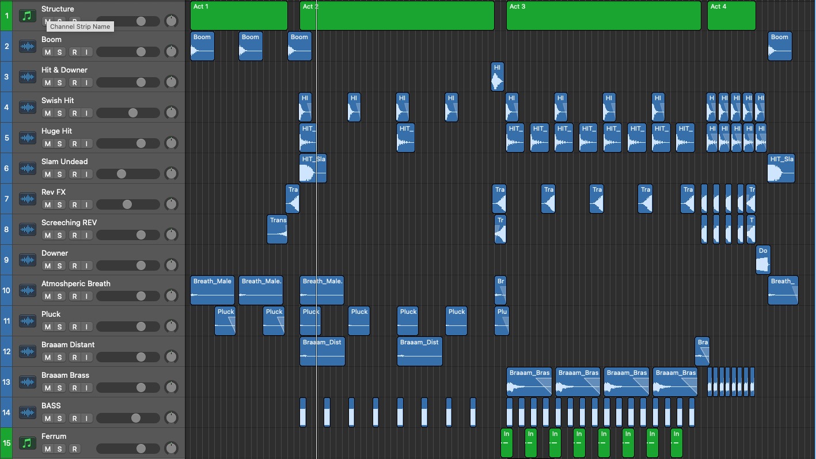Click the Downer track's waveform icon
The width and height of the screenshot is (816, 459).
point(28,260)
